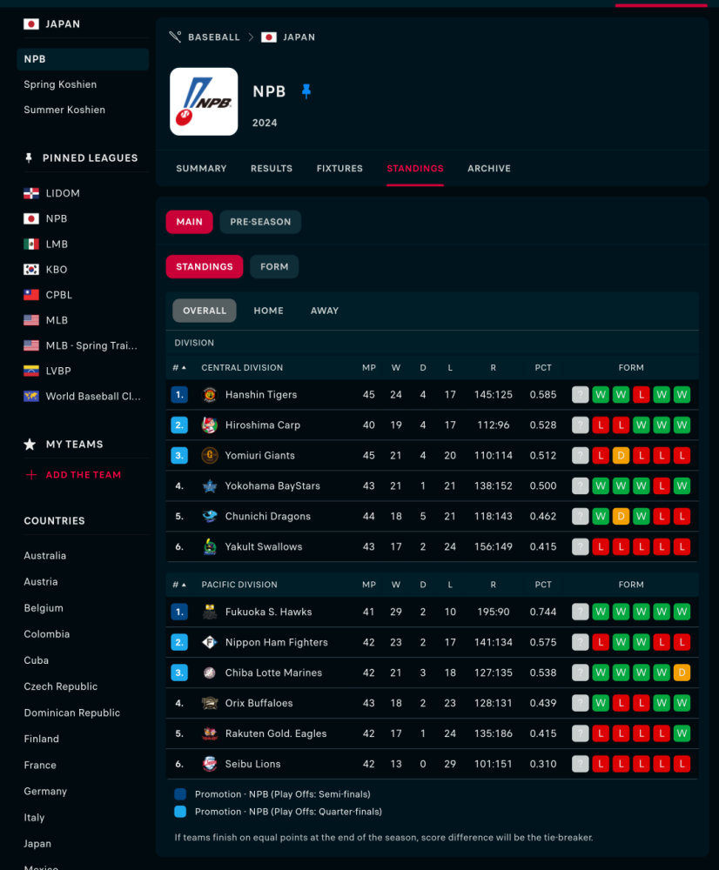The width and height of the screenshot is (719, 870).
Task: Click the Orix Buffaloes team logo
Action: point(209,703)
